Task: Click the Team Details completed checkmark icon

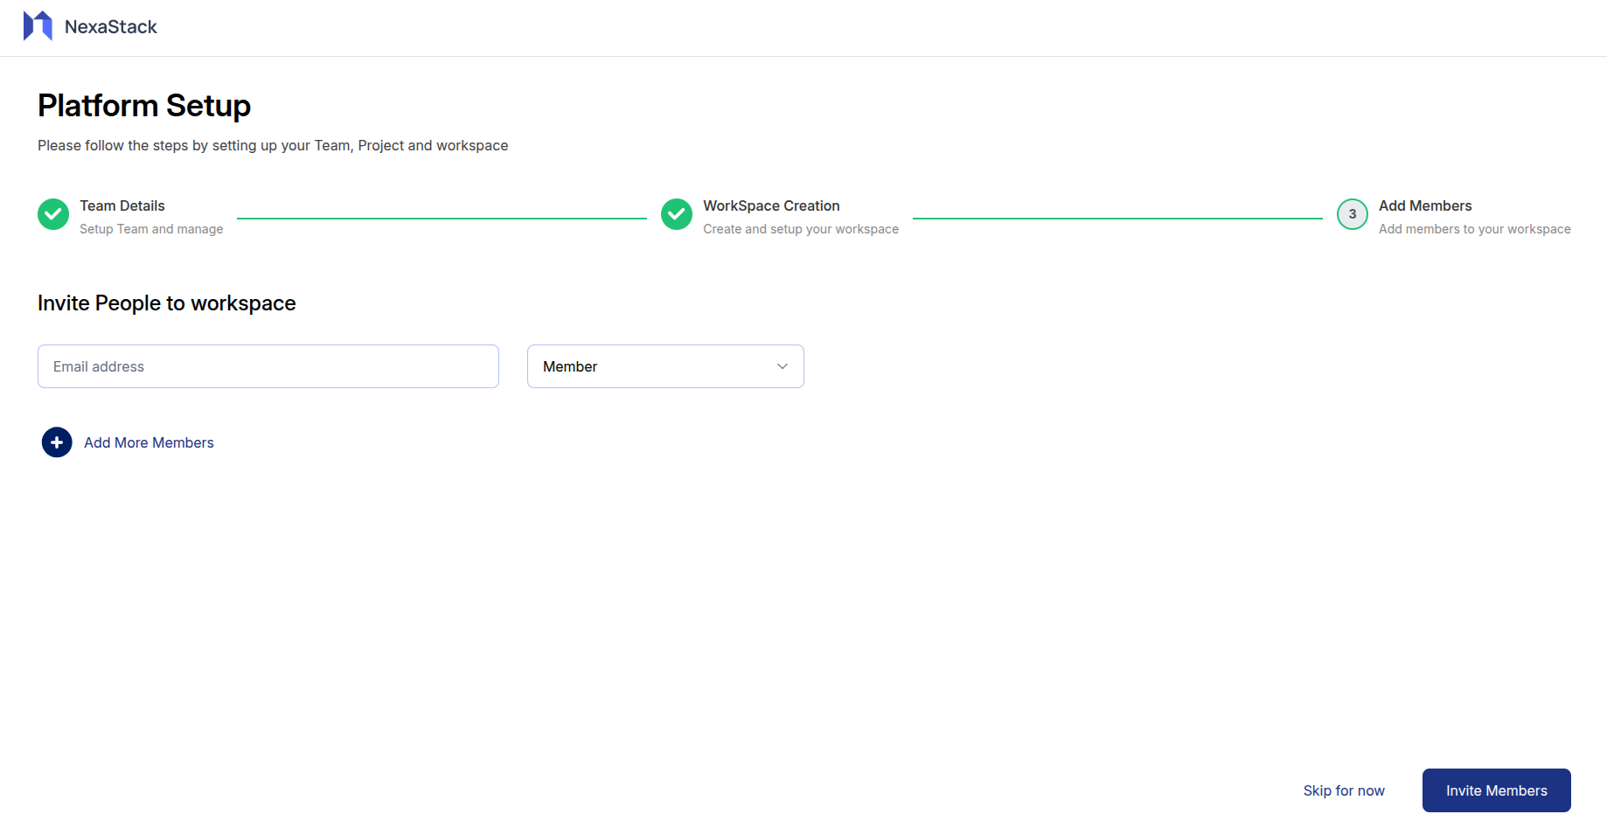Action: tap(53, 214)
